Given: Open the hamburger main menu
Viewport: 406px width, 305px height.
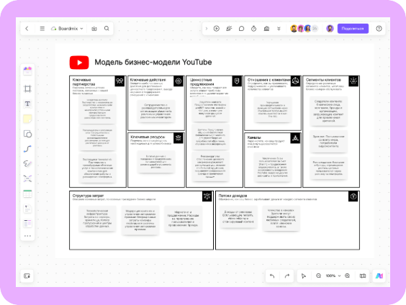Looking at the screenshot, I should 42,29.
